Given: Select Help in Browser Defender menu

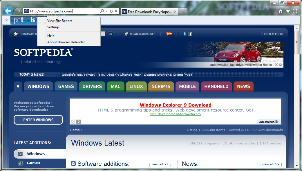Looking at the screenshot, I should (51, 36).
